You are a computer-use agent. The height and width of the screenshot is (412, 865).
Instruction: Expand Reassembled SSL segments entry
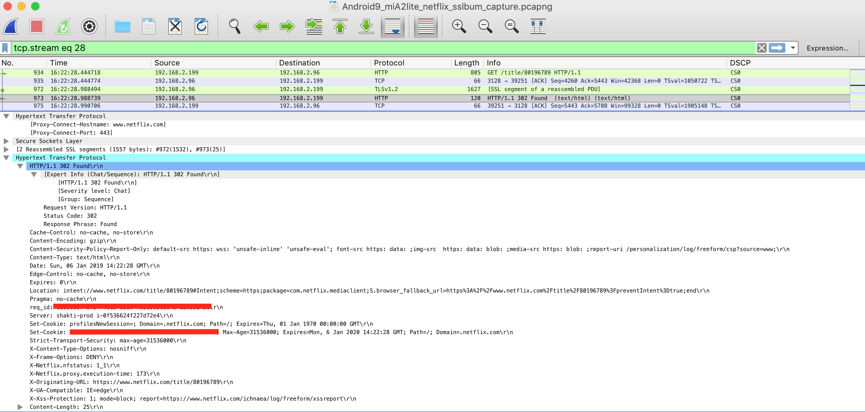(6, 150)
